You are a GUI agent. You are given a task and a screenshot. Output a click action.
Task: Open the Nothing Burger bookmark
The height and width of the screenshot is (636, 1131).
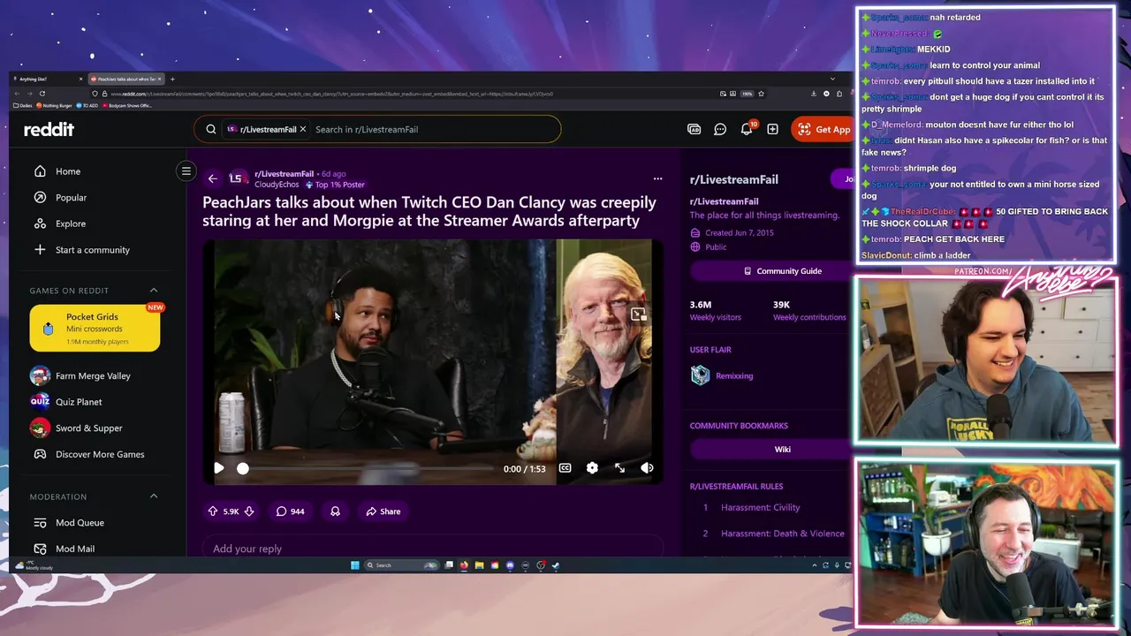54,105
